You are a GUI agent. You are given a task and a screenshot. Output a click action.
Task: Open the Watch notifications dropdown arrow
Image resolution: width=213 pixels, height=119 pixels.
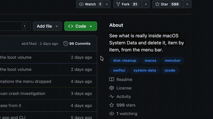107,4
